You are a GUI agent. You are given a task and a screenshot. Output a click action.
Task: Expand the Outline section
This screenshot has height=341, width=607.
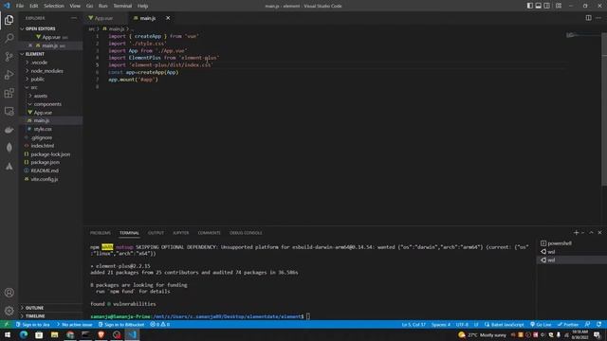click(x=50, y=308)
